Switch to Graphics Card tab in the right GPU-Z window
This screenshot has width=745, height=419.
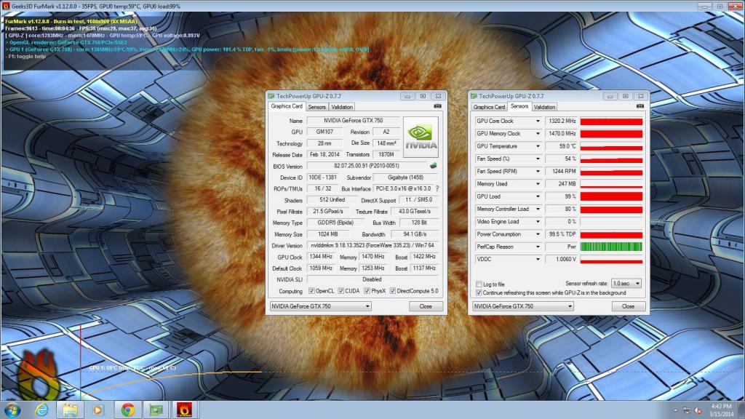click(489, 107)
